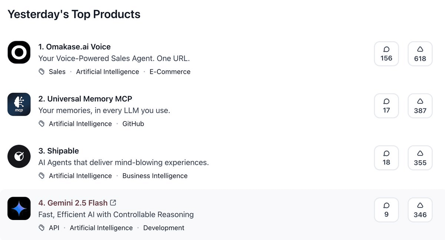The image size is (445, 240).
Task: View the 18 comments on Shipable
Action: coord(386,158)
